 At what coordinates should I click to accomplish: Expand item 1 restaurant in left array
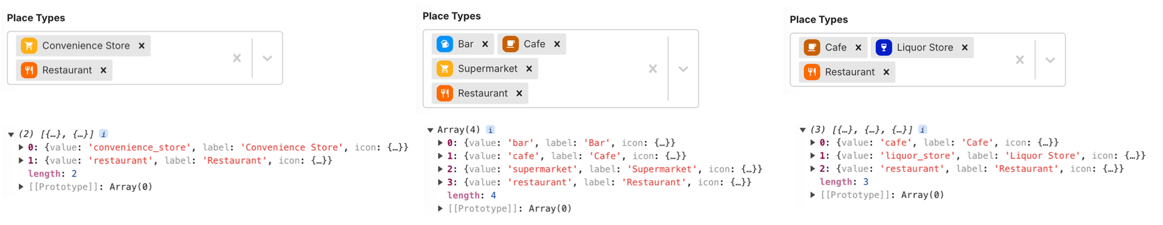click(22, 161)
